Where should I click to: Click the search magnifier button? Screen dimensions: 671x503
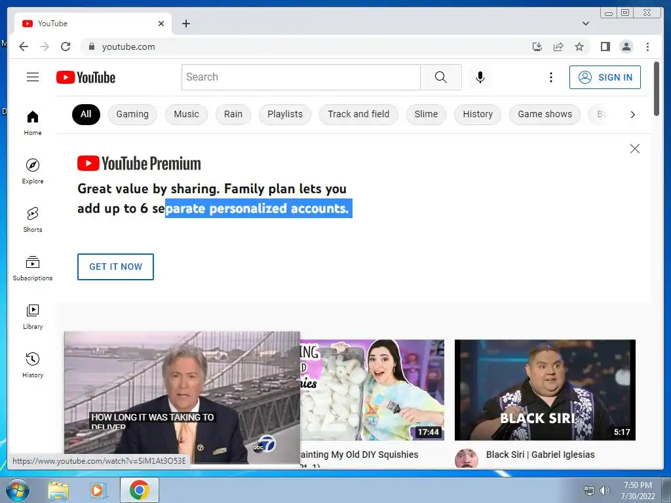(x=441, y=77)
